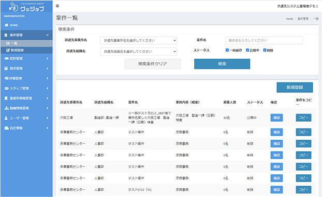Click the 派遣先組織名 column header
Viewport: 322px width, 197px height.
coord(104,102)
